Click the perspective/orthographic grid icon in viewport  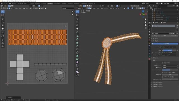[145, 28]
